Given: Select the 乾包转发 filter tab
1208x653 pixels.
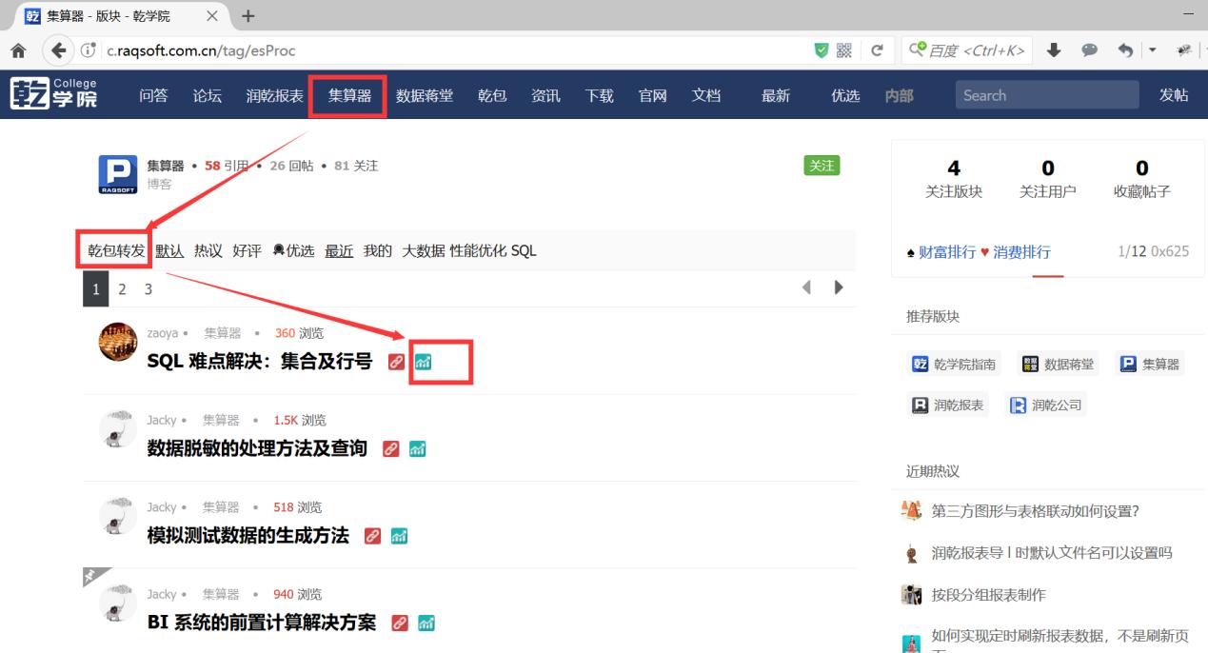Looking at the screenshot, I should tap(116, 250).
